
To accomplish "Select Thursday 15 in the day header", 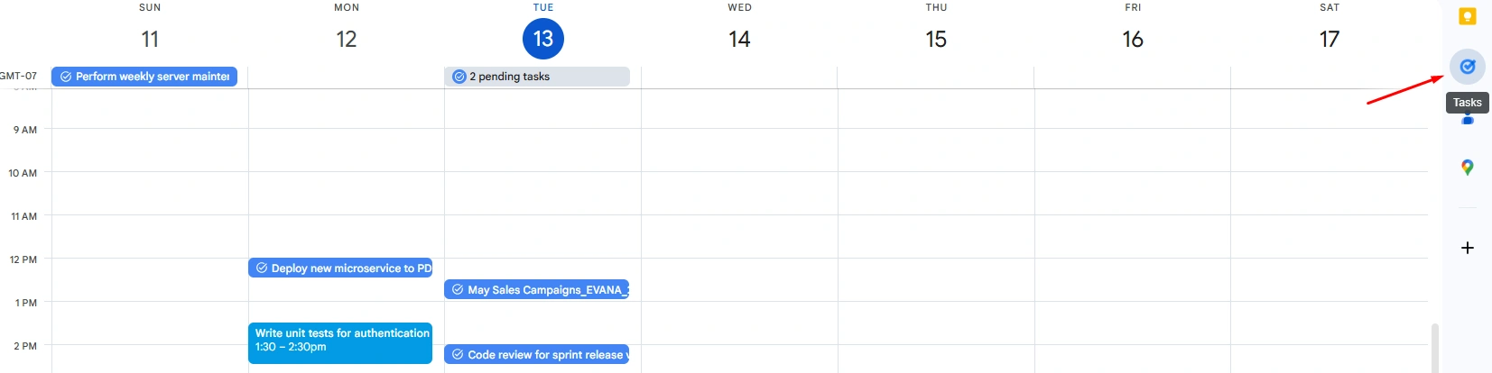I will pyautogui.click(x=936, y=39).
